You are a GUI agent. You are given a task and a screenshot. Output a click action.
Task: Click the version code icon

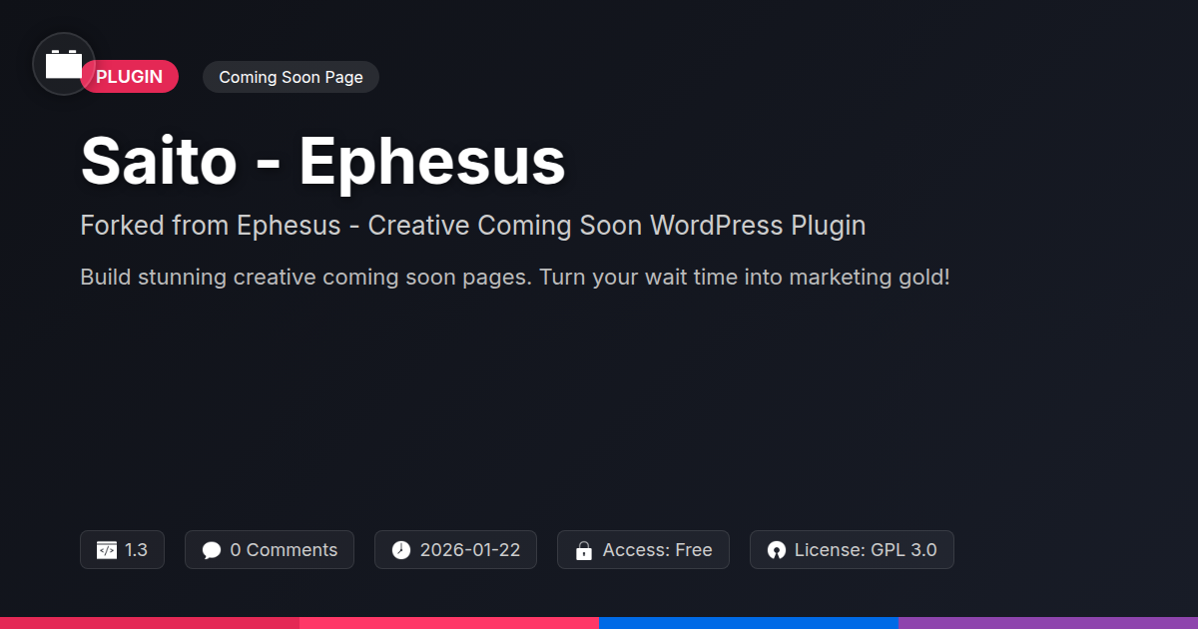(x=107, y=550)
